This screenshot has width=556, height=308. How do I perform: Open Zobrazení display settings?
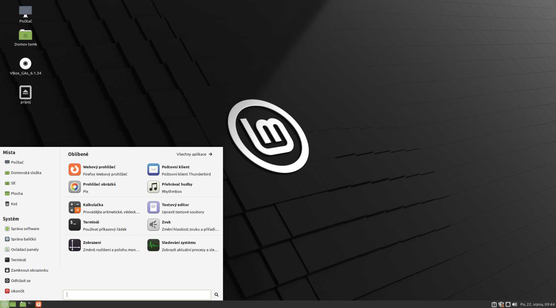[104, 246]
